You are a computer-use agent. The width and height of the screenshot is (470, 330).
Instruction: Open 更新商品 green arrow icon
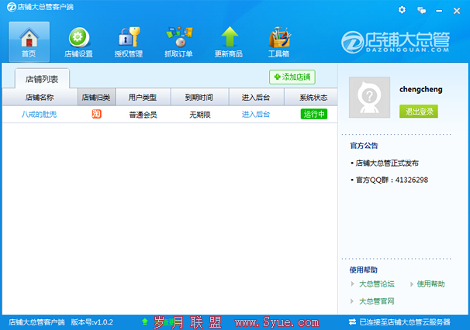coord(229,42)
